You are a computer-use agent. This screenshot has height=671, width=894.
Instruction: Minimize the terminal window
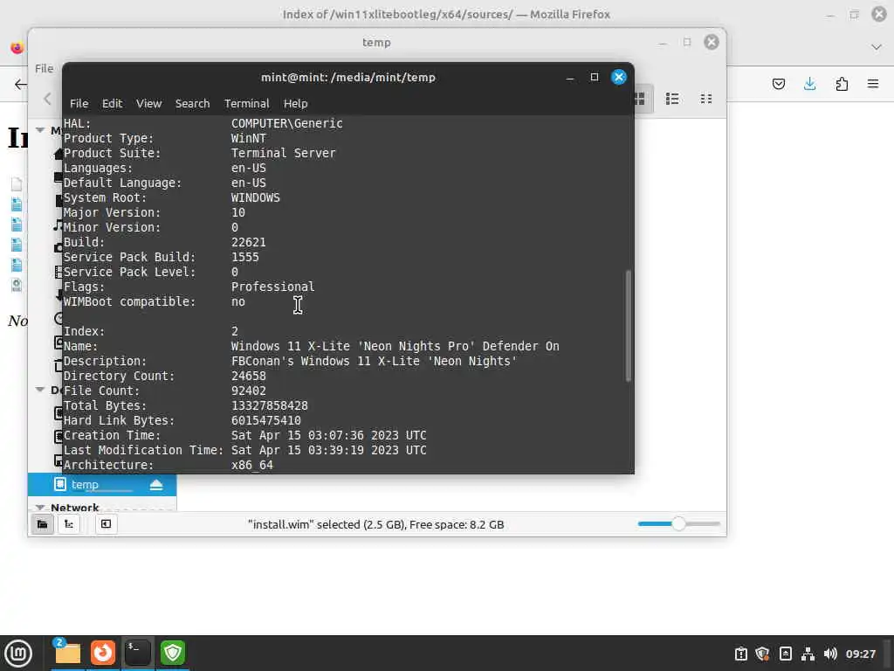click(569, 78)
